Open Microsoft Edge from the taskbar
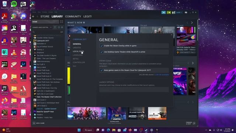The height and width of the screenshot is (133, 236). pyautogui.click(x=108, y=130)
